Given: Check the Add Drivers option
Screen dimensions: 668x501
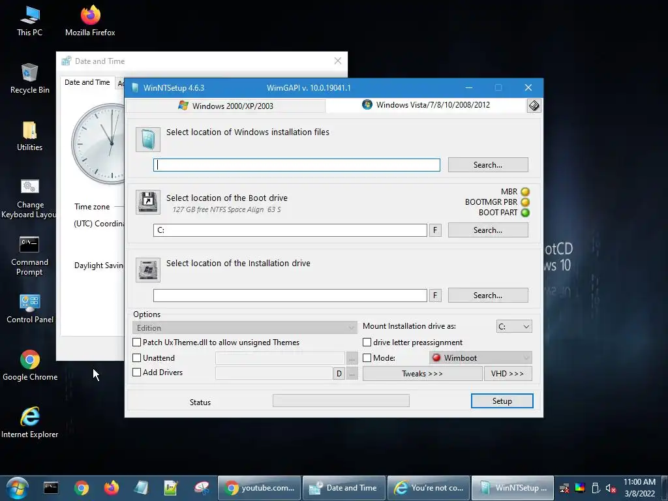Looking at the screenshot, I should [137, 372].
